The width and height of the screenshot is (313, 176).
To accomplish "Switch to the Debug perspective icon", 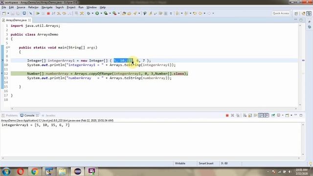I will click(309, 13).
